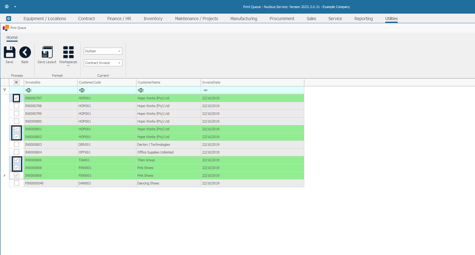The width and height of the screenshot is (475, 255).
Task: Click the Dancing Shoes customer cell
Action: pyautogui.click(x=169, y=183)
